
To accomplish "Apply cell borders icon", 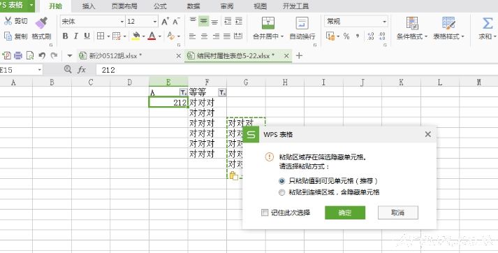I will click(x=101, y=36).
